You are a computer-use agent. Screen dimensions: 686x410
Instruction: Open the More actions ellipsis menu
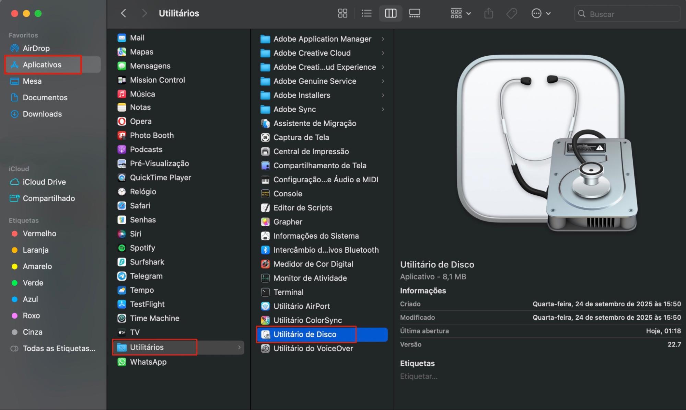540,13
